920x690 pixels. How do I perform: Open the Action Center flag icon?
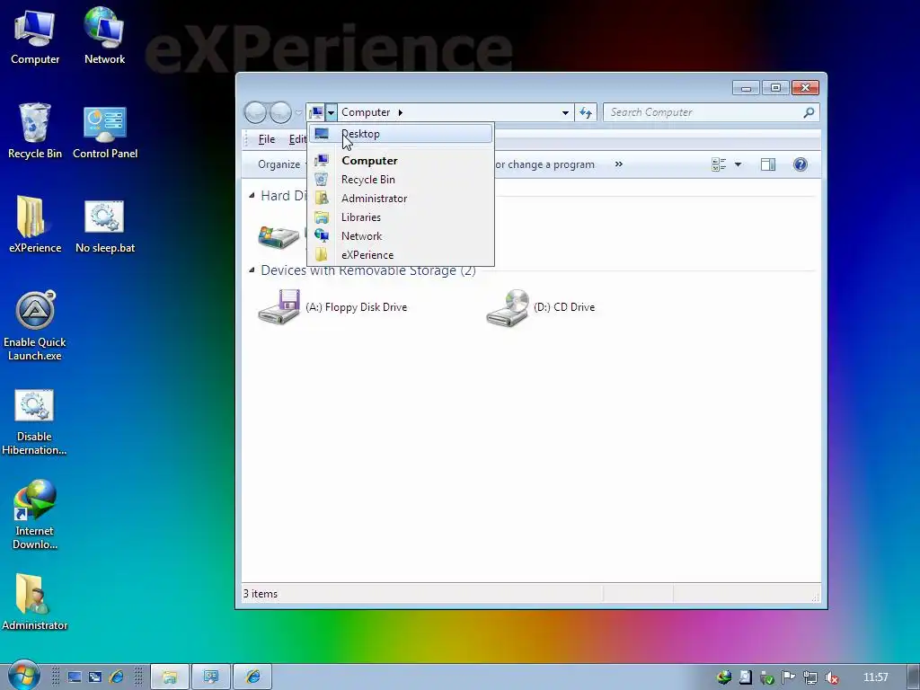click(789, 677)
